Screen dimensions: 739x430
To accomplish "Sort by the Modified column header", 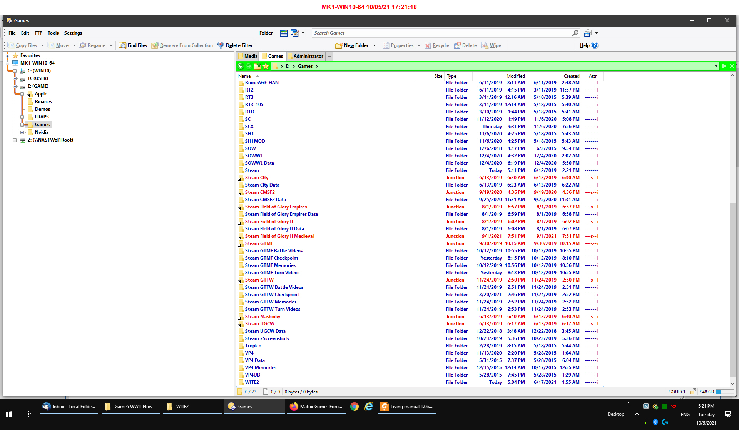I will pos(515,76).
